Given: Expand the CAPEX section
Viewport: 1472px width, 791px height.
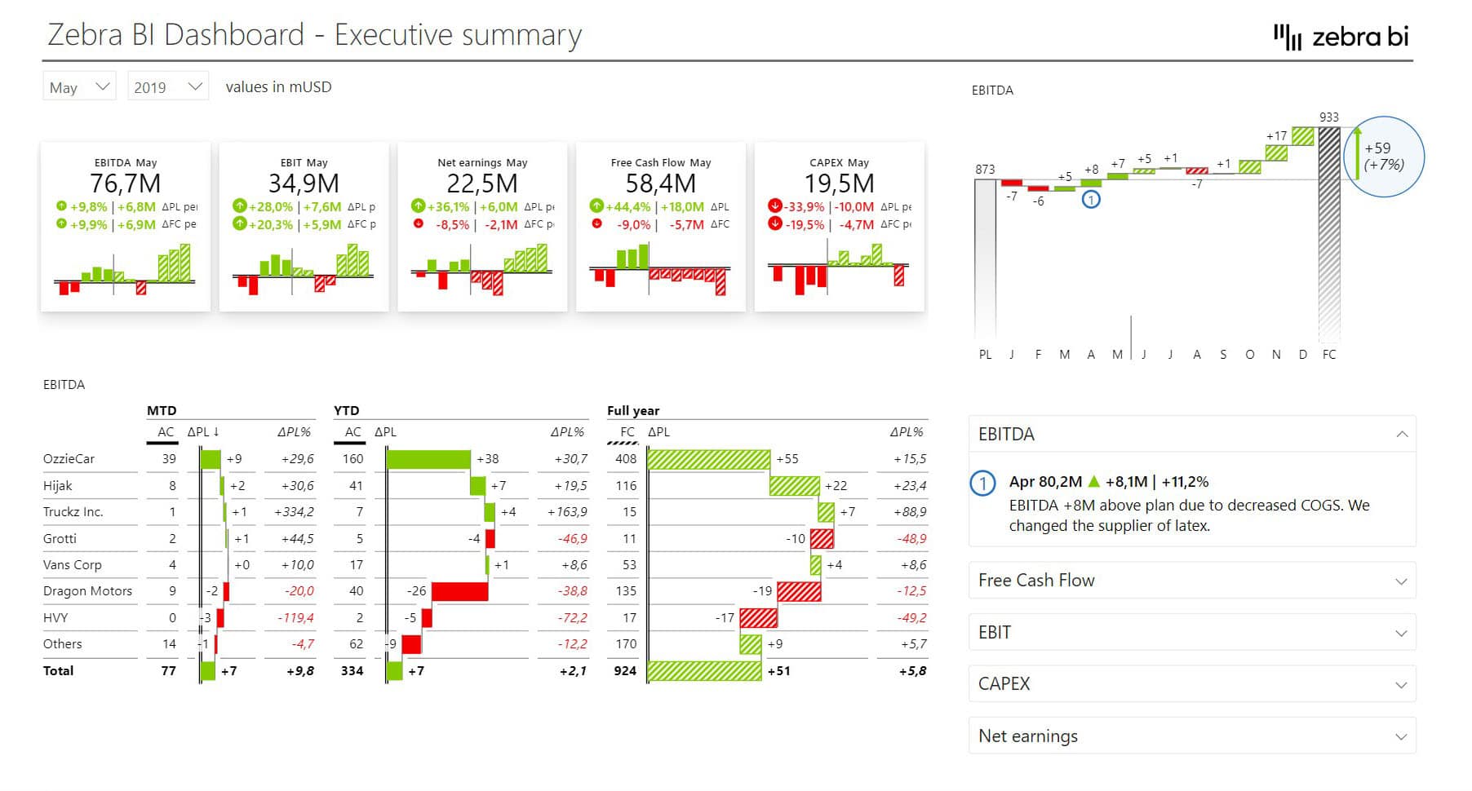Looking at the screenshot, I should (x=1401, y=684).
